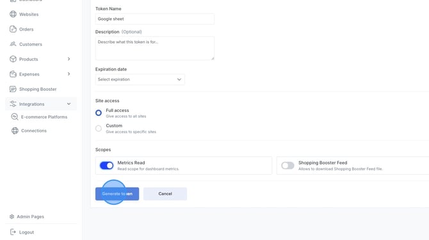Image resolution: width=429 pixels, height=240 pixels.
Task: Focus the Token Name input field
Action: [x=154, y=19]
